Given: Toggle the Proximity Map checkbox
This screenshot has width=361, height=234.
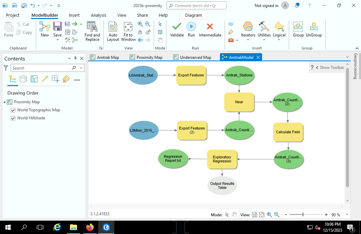Looking at the screenshot, I should tap(9, 102).
